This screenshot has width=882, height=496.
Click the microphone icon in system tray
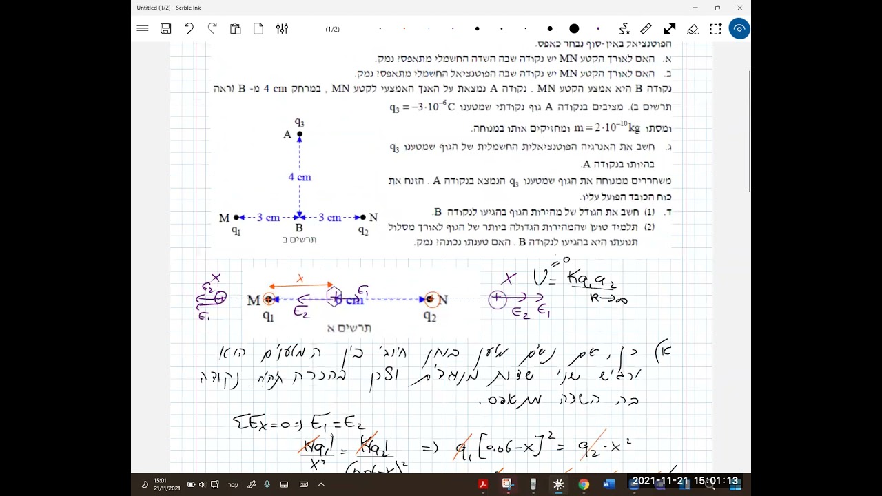coord(267,484)
